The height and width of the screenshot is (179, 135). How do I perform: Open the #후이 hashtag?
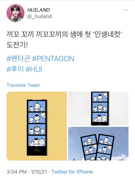click(x=15, y=69)
